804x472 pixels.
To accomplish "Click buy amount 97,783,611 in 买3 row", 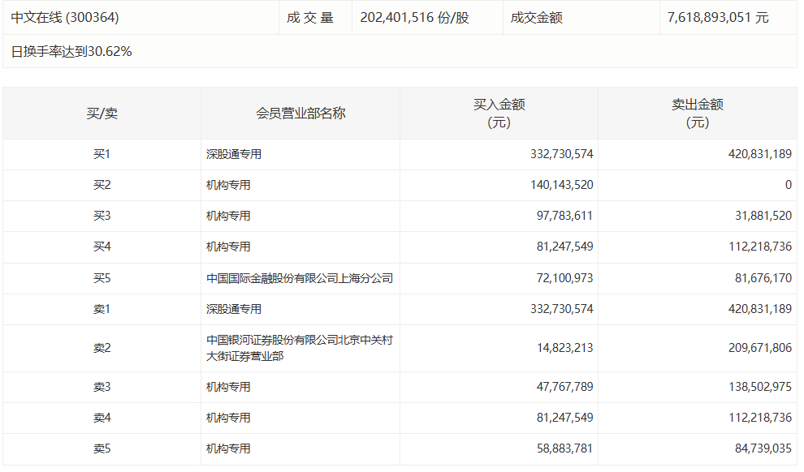I will [x=560, y=216].
